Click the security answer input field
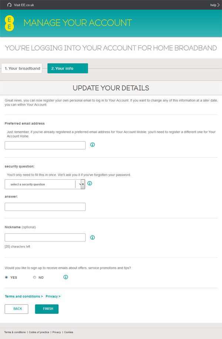The width and height of the screenshot is (222, 339). pos(45,207)
